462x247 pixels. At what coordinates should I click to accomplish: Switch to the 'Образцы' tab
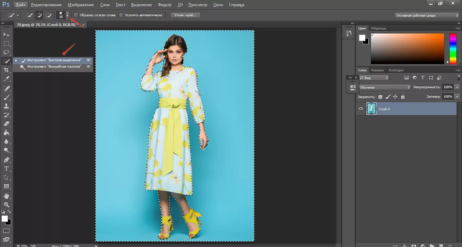point(378,28)
